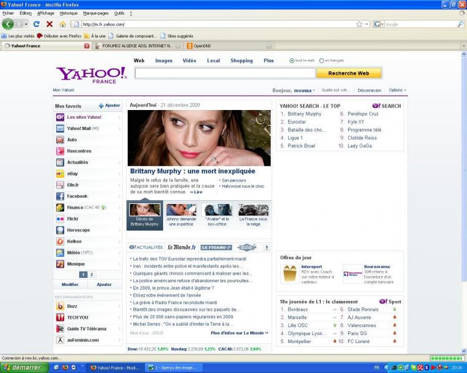Click the Ajouter plus icon in Mes favoris
This screenshot has height=373, width=467.
tap(101, 106)
